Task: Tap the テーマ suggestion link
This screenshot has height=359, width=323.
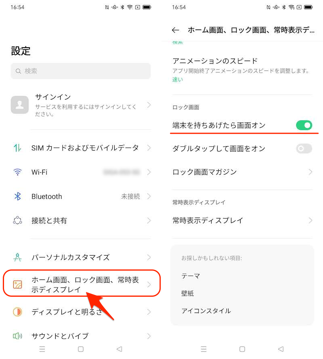Action: (x=191, y=276)
